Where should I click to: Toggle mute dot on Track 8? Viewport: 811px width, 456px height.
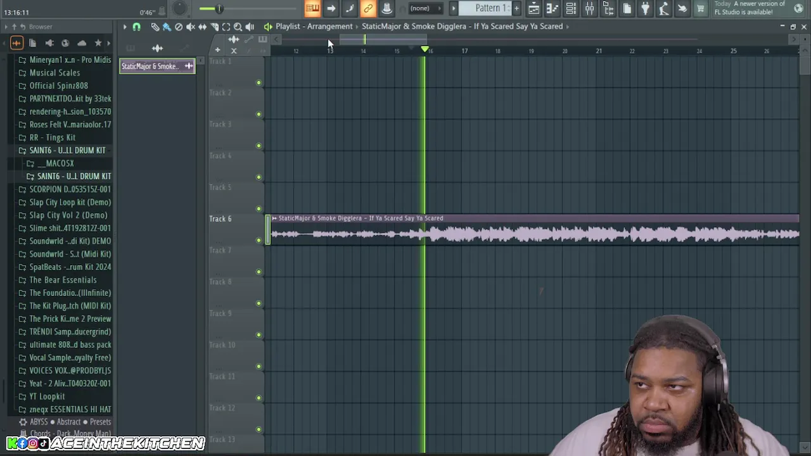pos(259,303)
